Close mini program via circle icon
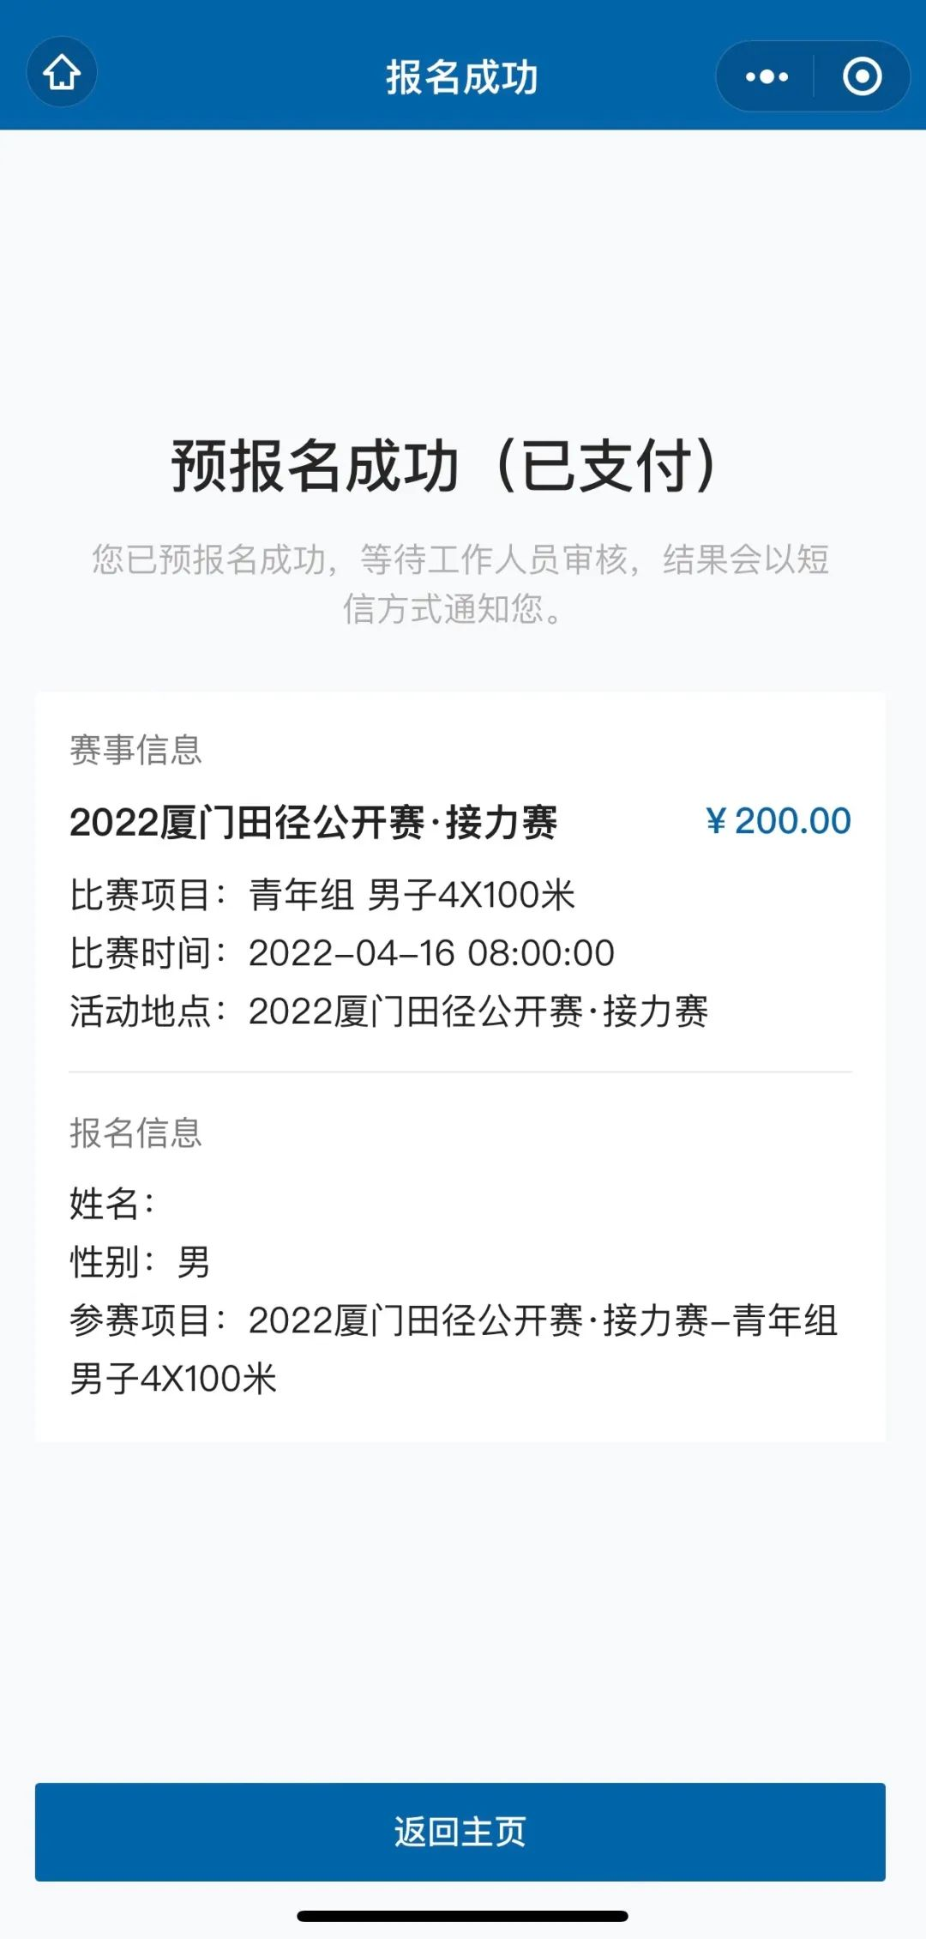Viewport: 926px width, 1939px height. click(862, 76)
